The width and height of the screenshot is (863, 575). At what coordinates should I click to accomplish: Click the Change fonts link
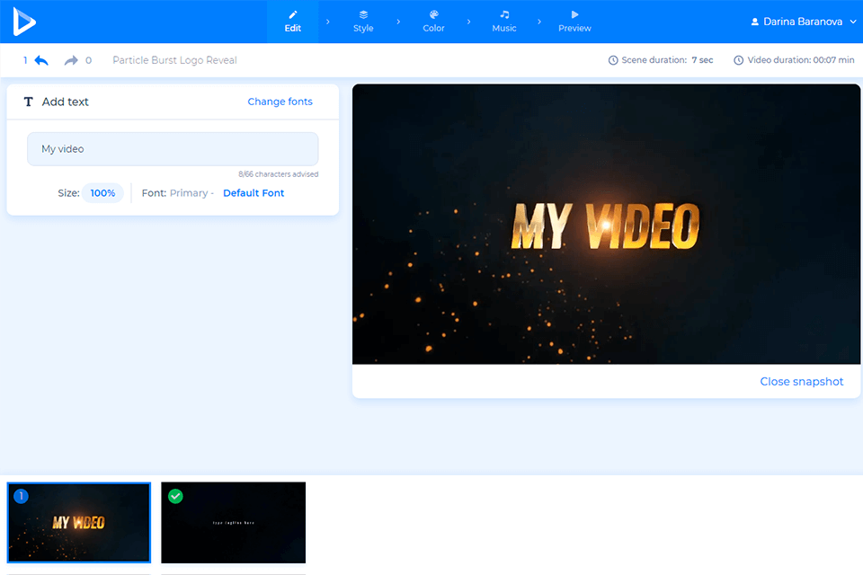[280, 102]
